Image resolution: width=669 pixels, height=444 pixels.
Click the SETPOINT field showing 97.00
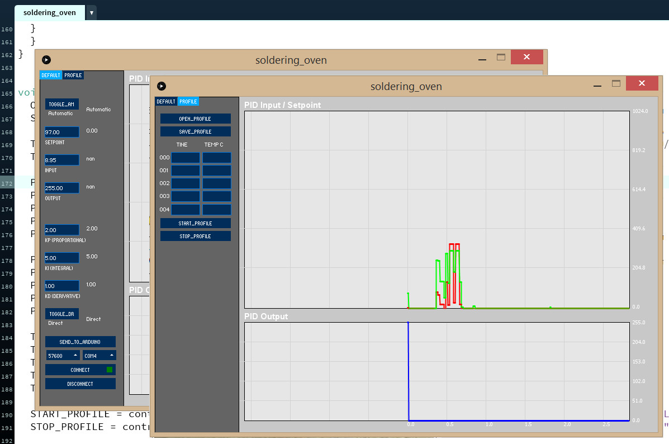click(x=62, y=132)
